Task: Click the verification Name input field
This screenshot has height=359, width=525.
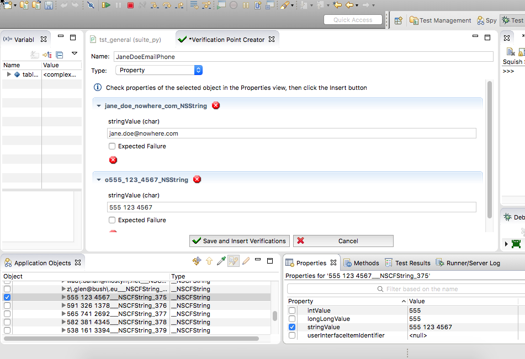Action: [303, 57]
